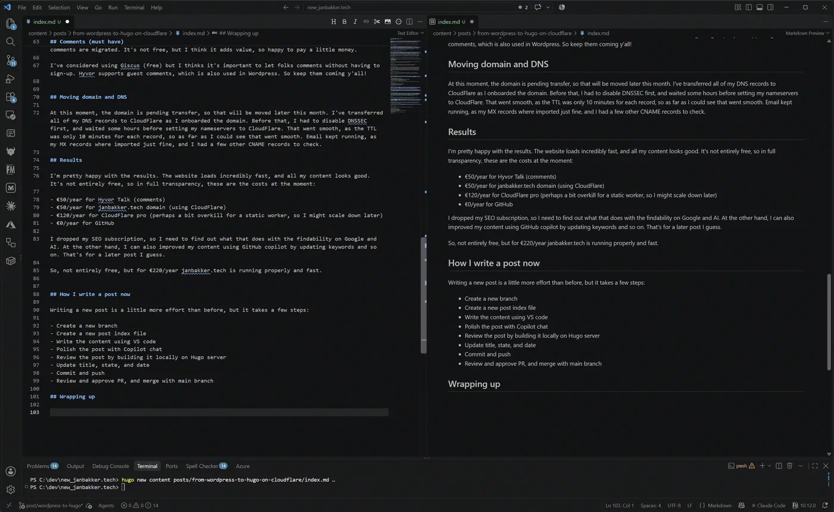Open more actions in the terminal panel
This screenshot has width=834, height=512.
coord(801,466)
